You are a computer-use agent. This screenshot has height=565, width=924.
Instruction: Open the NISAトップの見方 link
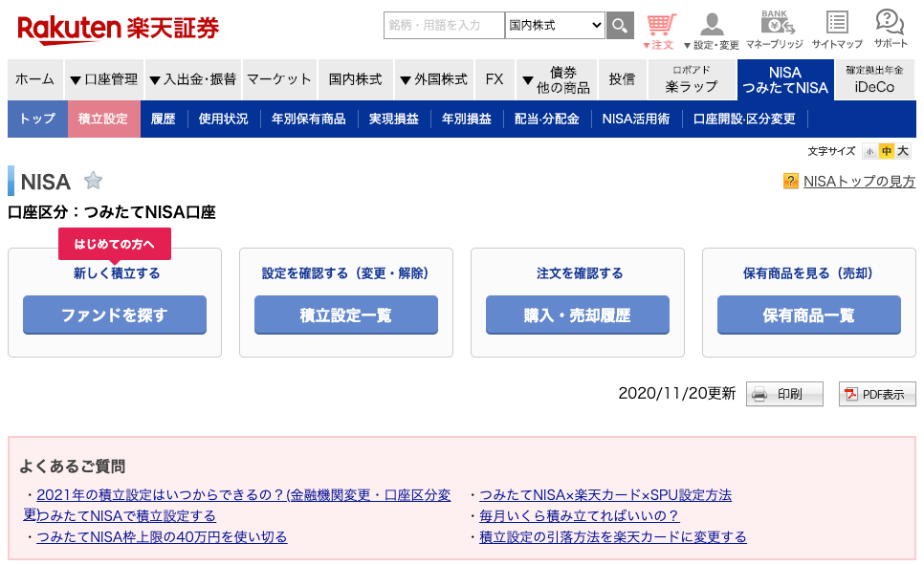tap(859, 182)
